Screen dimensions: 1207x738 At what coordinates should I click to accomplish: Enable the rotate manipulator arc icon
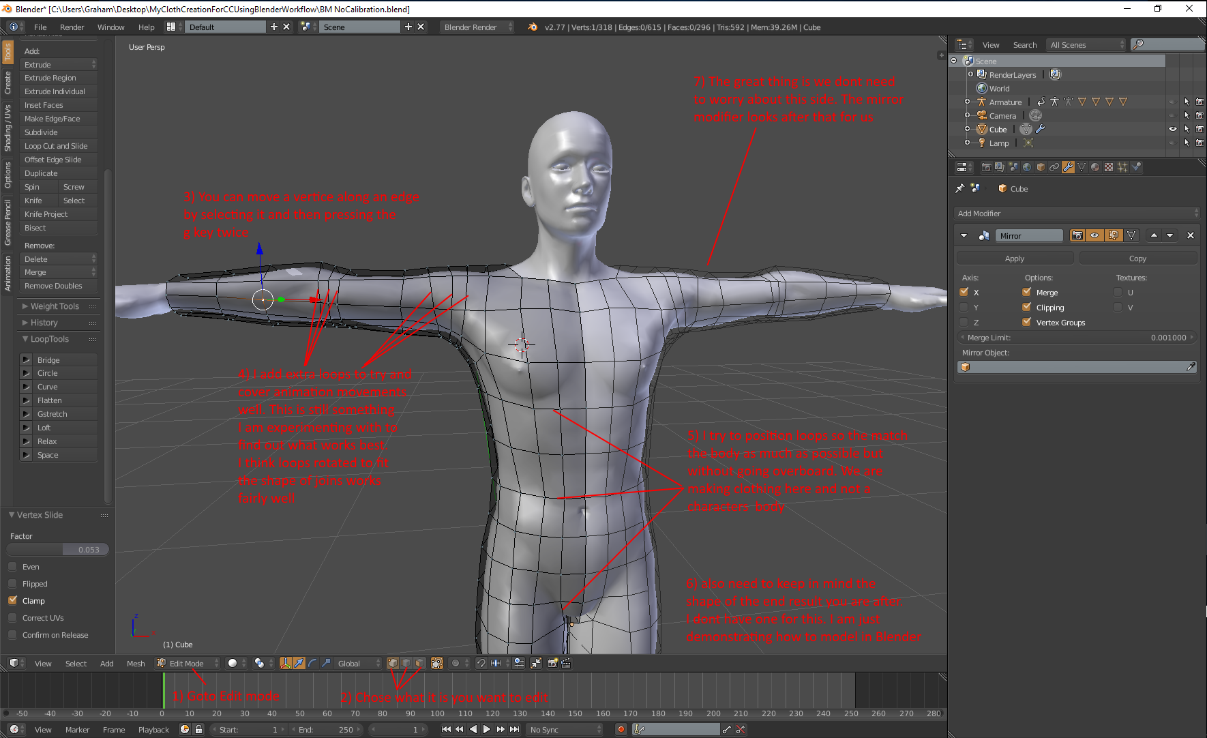coord(312,663)
